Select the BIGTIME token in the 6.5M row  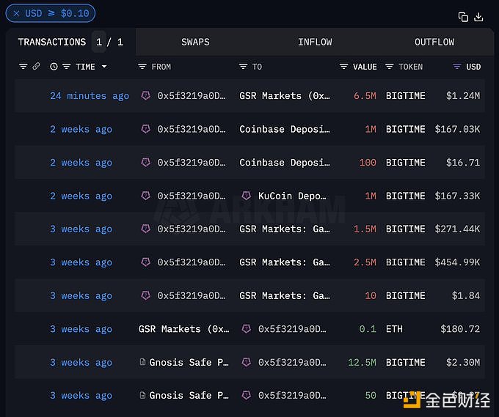[x=405, y=96]
